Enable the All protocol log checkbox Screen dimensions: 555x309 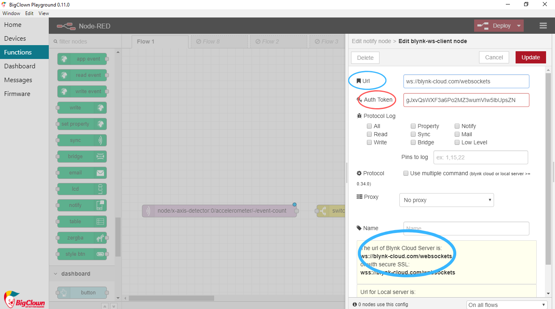(369, 126)
